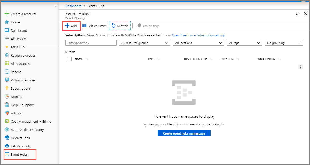Image resolution: width=310 pixels, height=165 pixels.
Task: Sort by the TYPE column arrows
Action: pos(158,59)
